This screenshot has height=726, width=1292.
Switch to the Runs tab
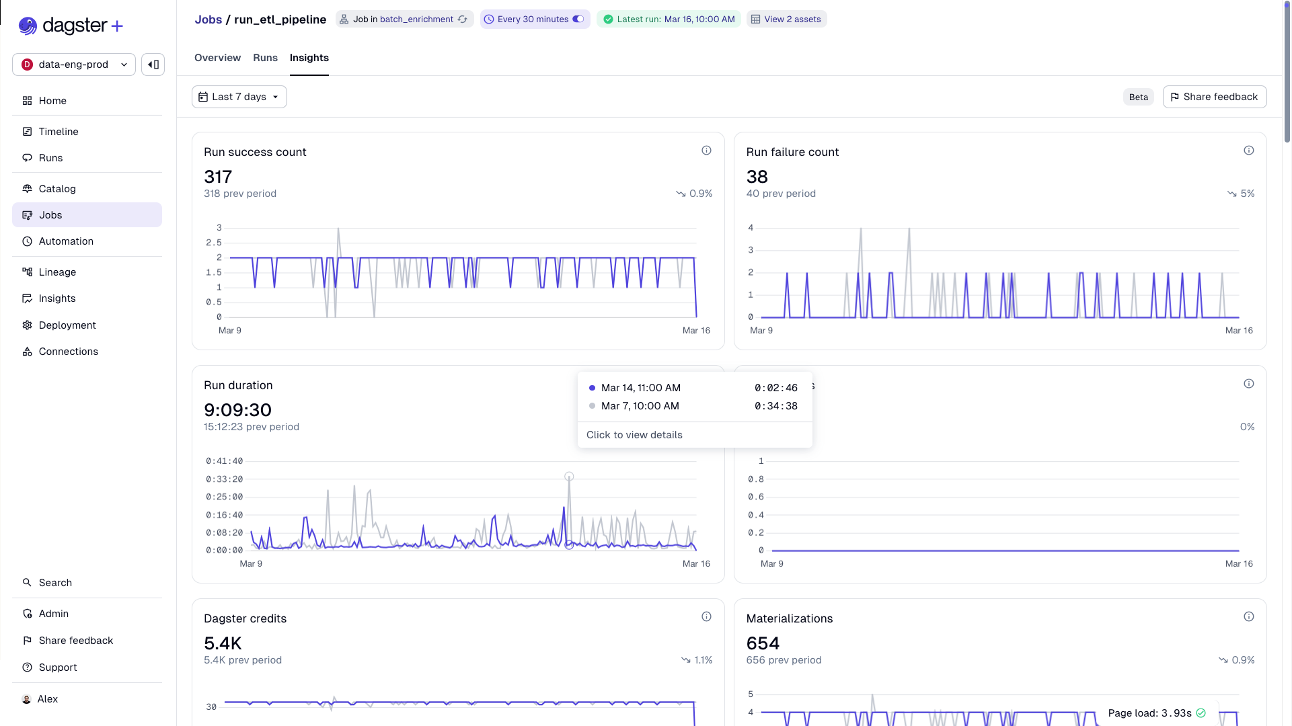pyautogui.click(x=265, y=58)
